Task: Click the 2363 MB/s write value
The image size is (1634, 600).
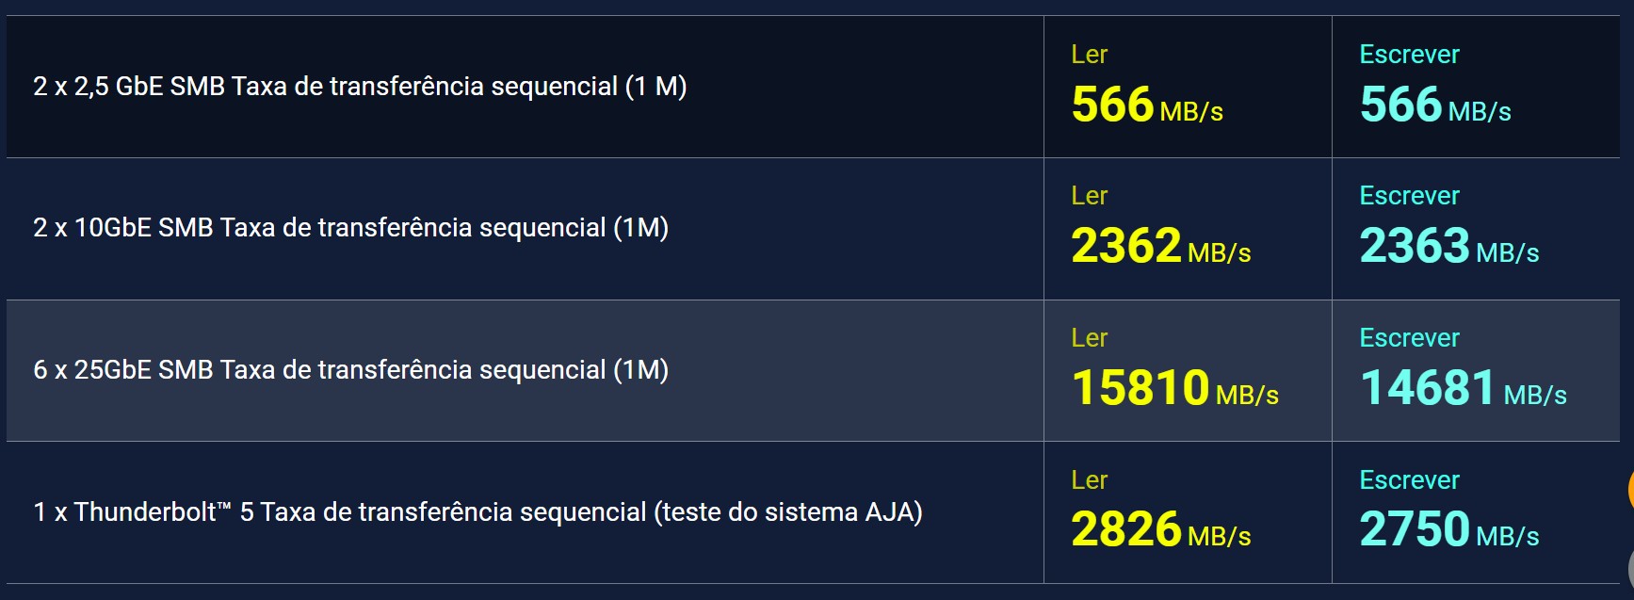Action: (1448, 247)
